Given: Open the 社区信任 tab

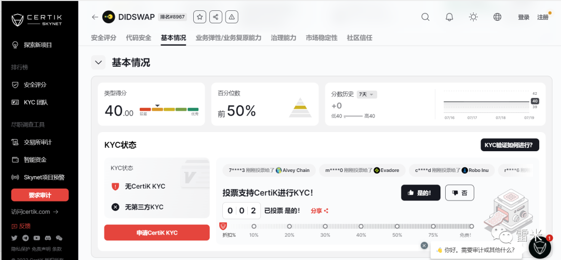Looking at the screenshot, I should pos(359,38).
